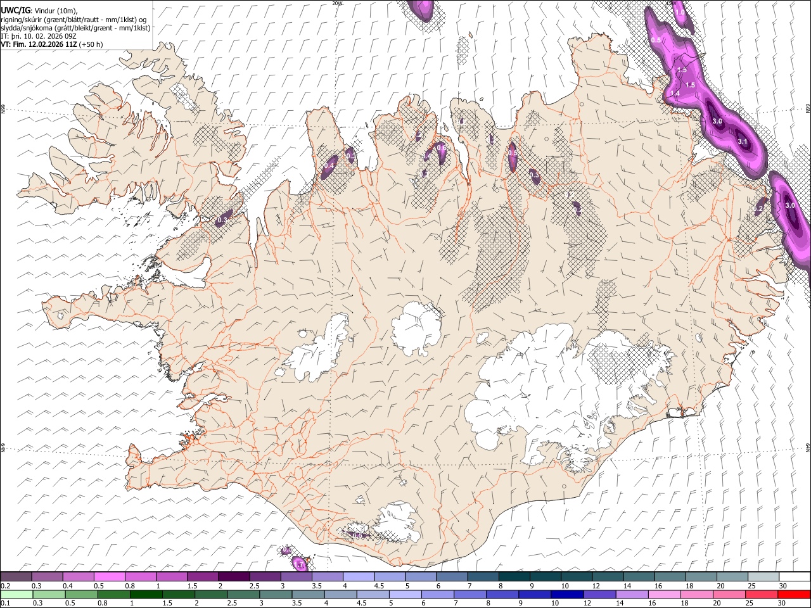Click lower legend darkest green swatch starting at 1

(146, 594)
